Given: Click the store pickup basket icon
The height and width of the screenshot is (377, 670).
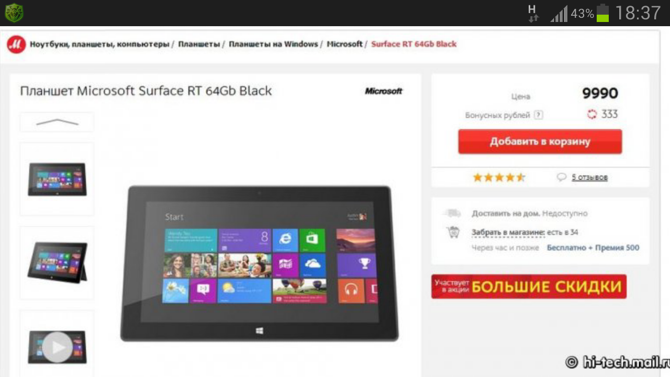Looking at the screenshot, I should tap(453, 232).
